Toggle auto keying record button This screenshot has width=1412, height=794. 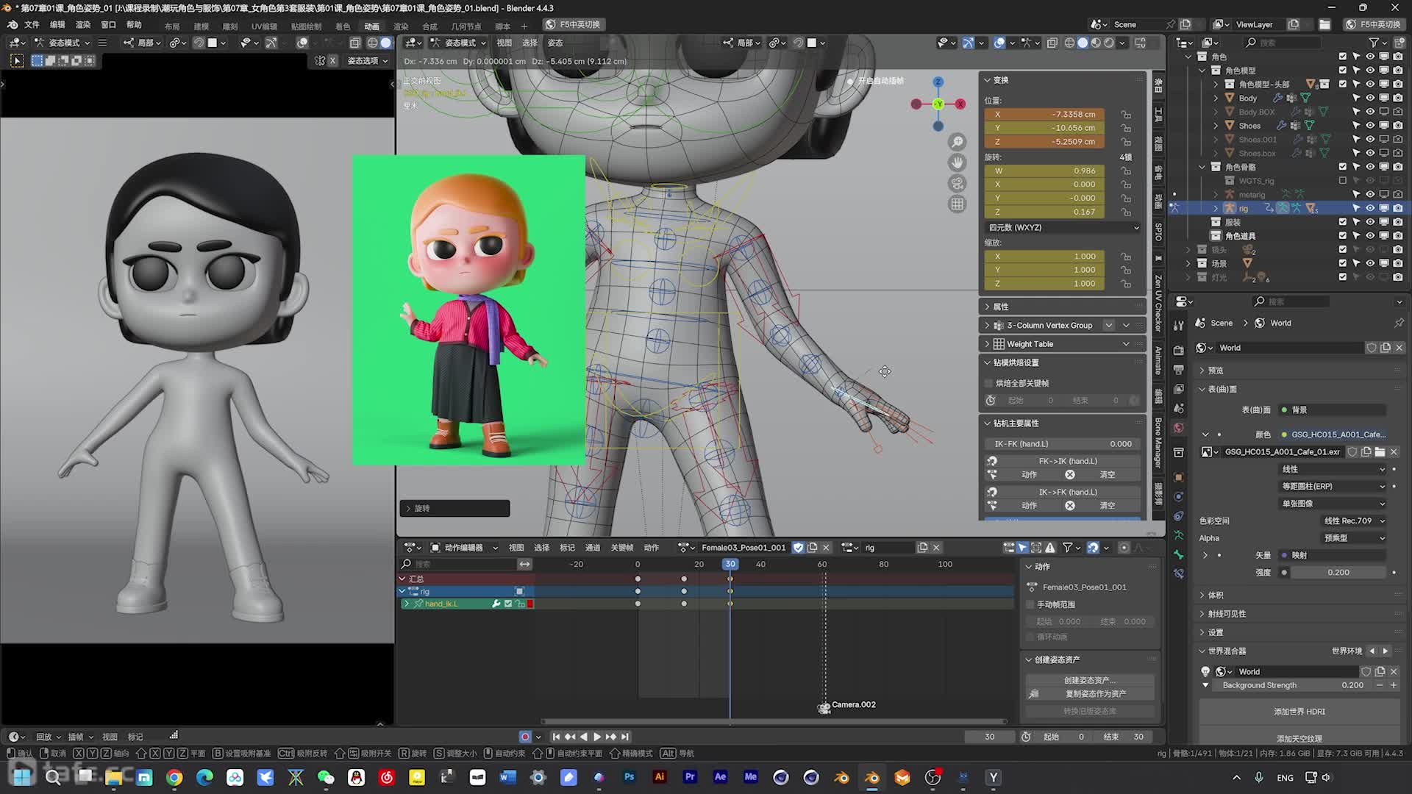pos(524,737)
